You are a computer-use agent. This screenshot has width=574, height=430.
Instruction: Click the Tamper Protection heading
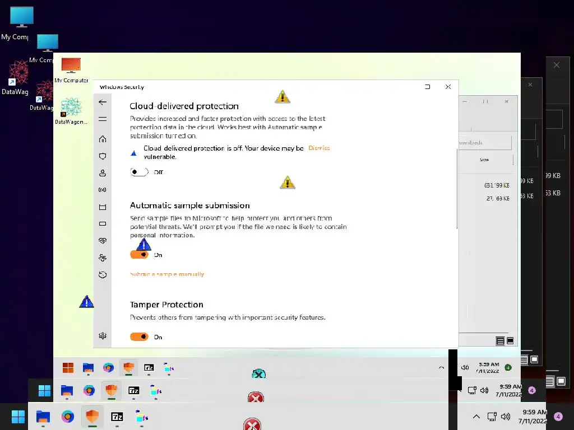pyautogui.click(x=166, y=305)
